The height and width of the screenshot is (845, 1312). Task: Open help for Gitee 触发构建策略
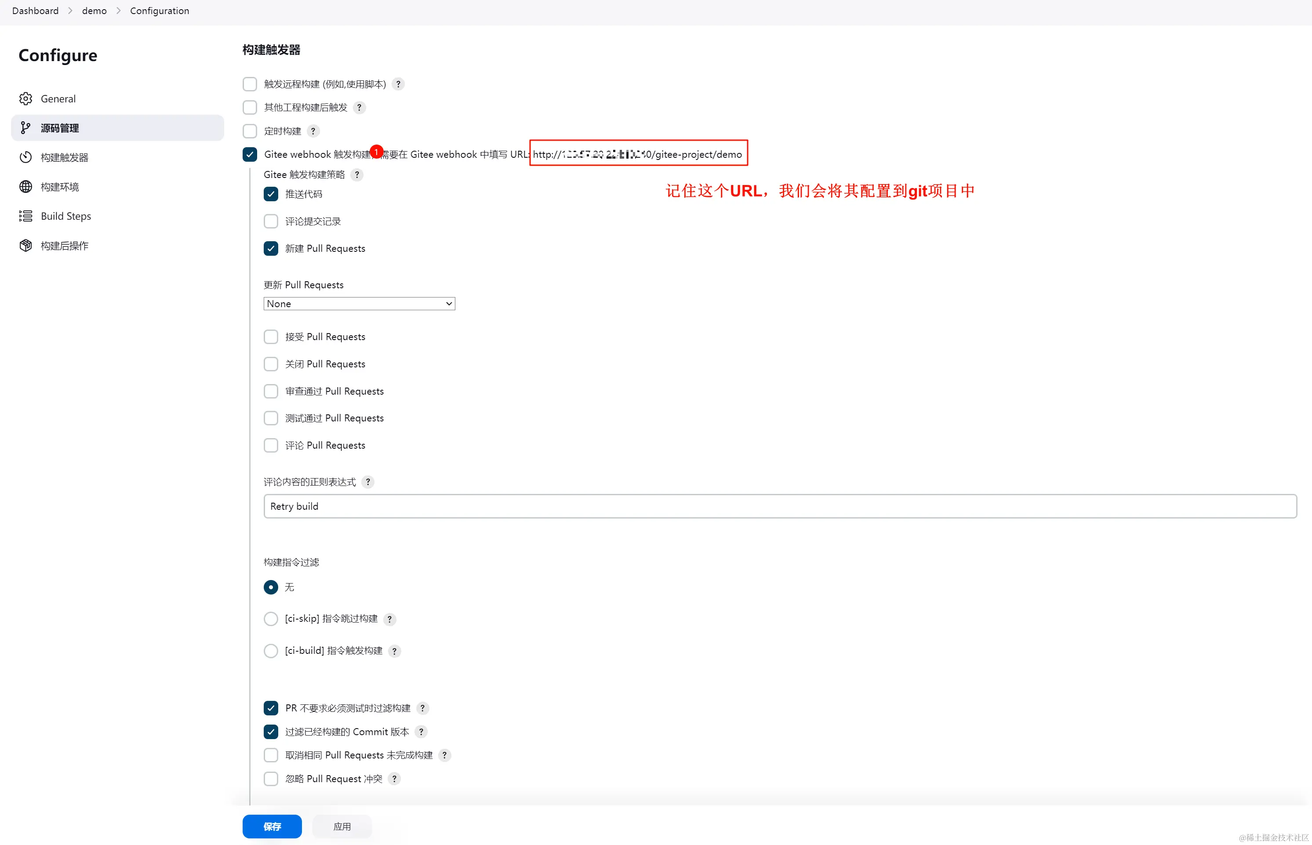(356, 174)
